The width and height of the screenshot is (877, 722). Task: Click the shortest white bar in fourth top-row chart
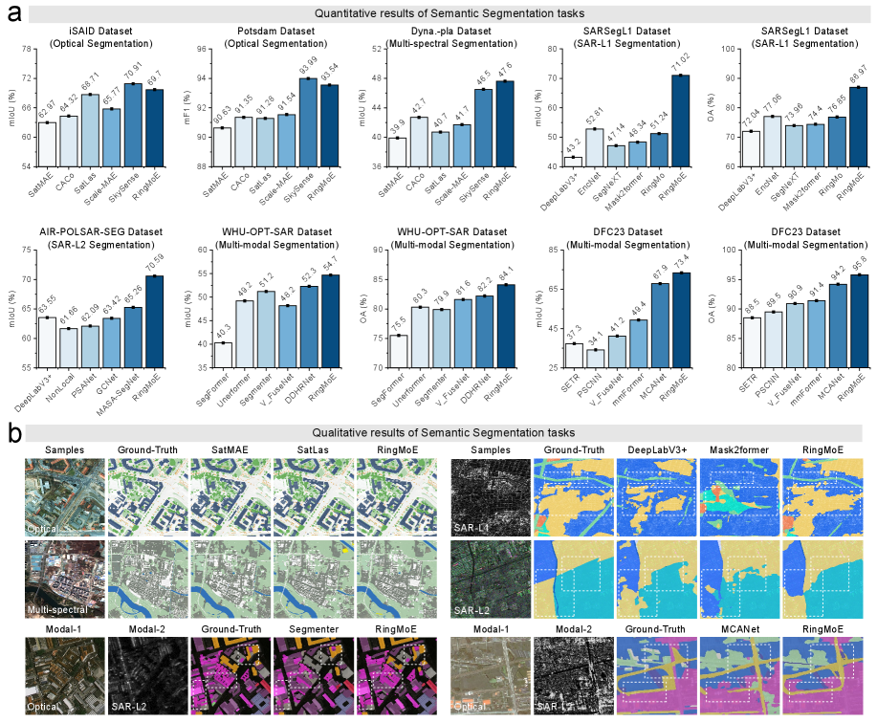pyautogui.click(x=573, y=162)
